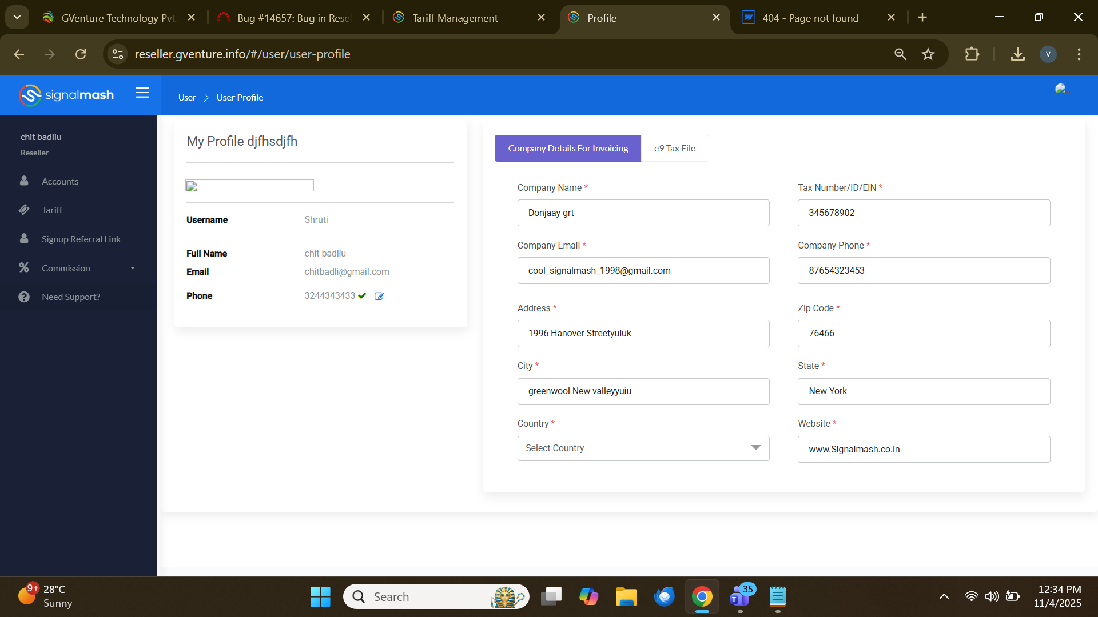1098x617 pixels.
Task: Click the Tariff tag icon in sidebar
Action: tap(24, 210)
